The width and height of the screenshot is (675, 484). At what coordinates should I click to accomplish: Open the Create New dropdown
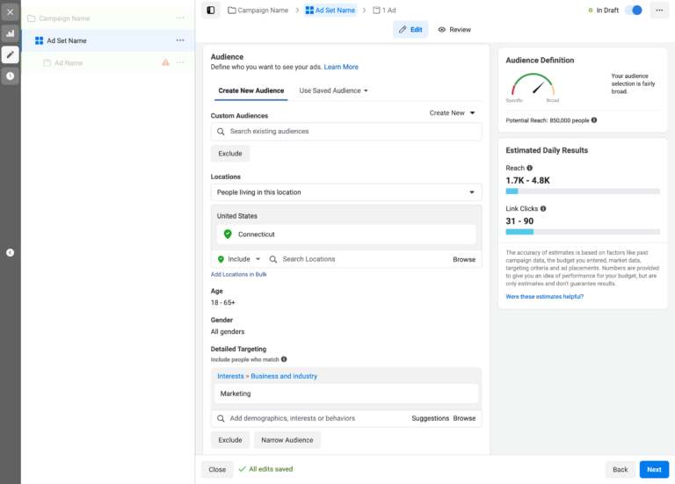pos(452,113)
